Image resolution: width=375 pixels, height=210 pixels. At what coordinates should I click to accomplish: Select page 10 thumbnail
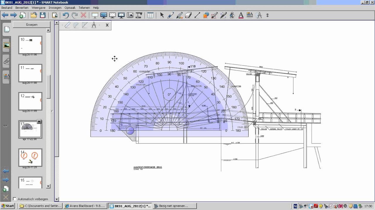click(30, 45)
